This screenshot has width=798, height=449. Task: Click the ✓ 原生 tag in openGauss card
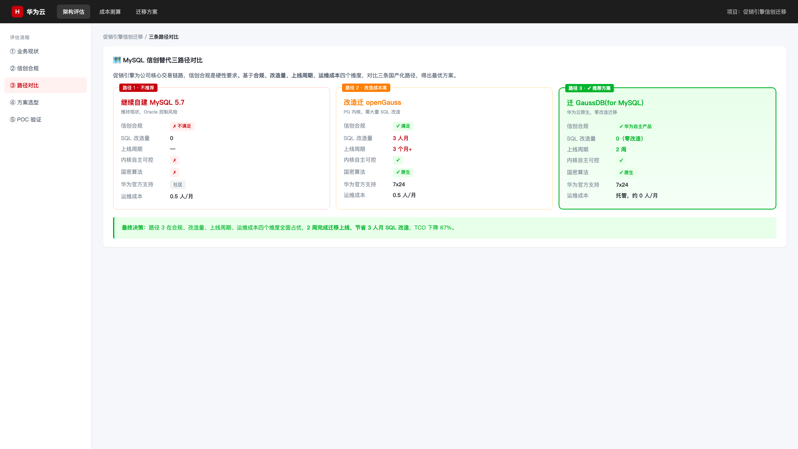pos(403,172)
